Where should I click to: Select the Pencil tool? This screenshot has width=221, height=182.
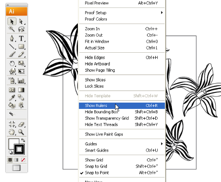[x=21, y=54]
